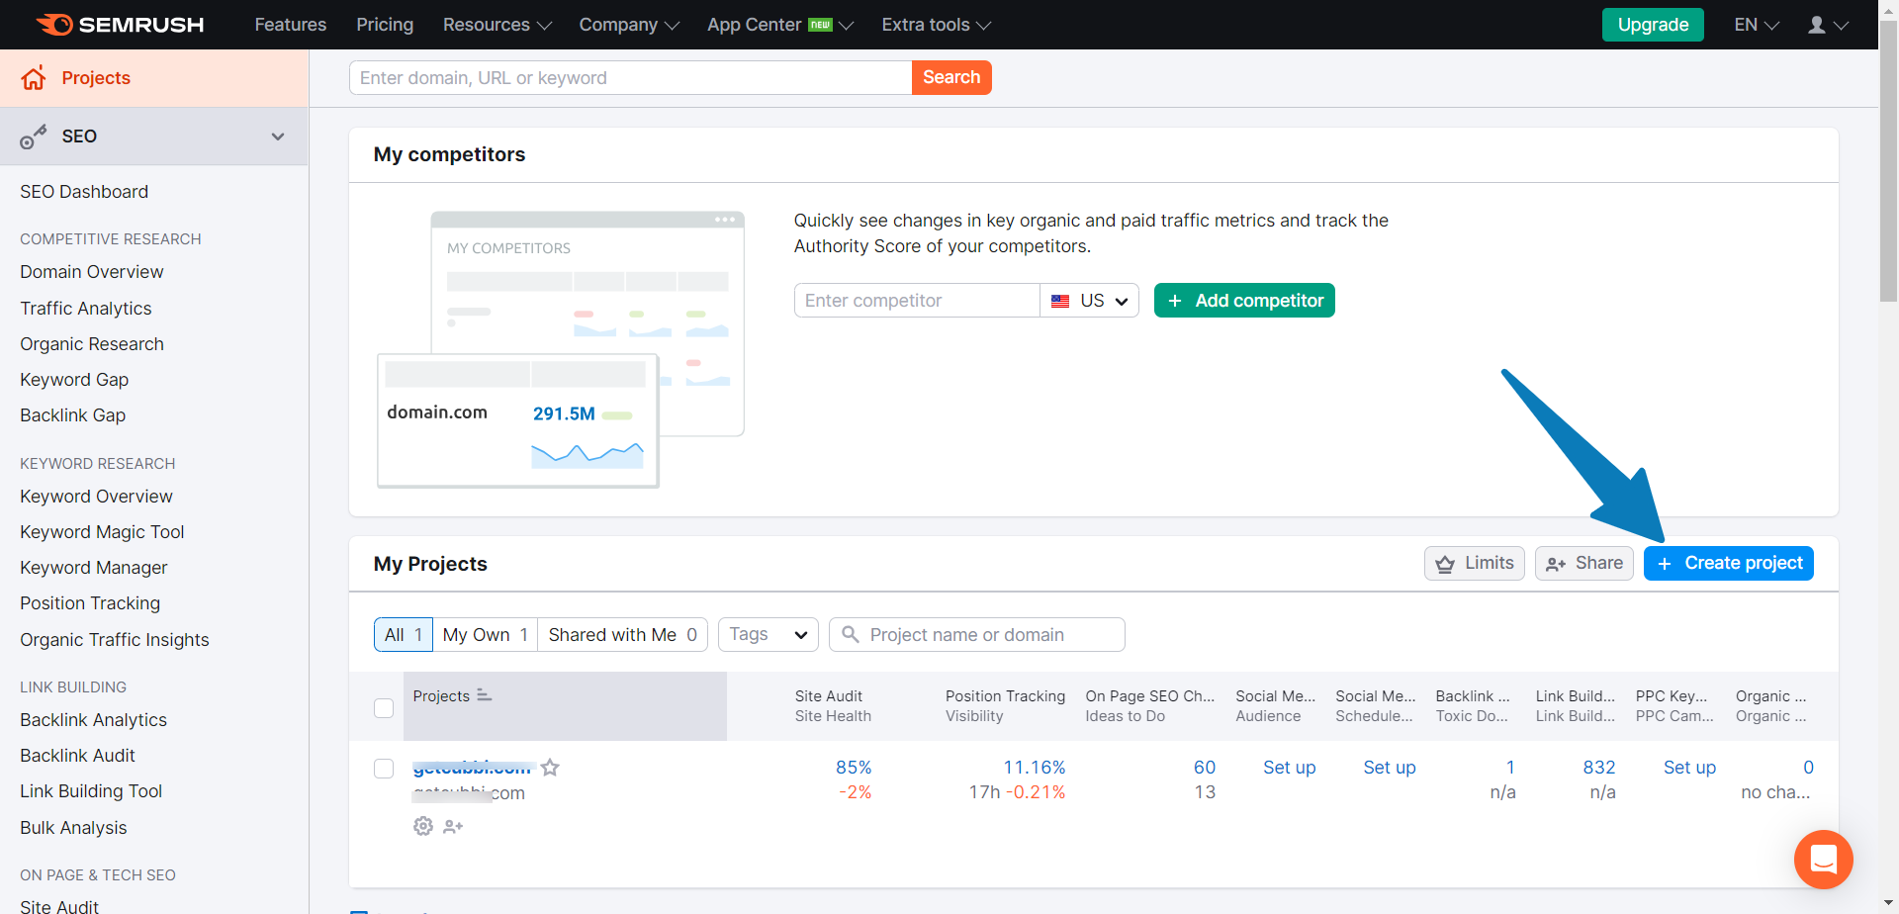
Task: Switch to the Shared with Me tab
Action: coord(622,634)
